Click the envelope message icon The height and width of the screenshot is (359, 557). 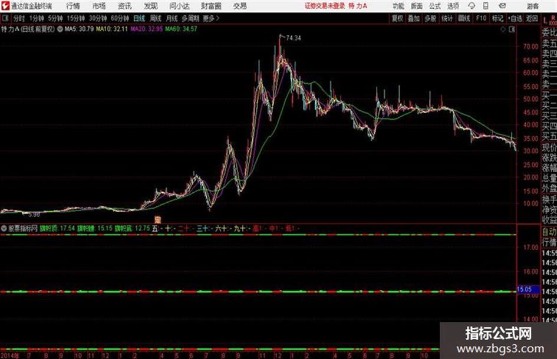coord(502,6)
